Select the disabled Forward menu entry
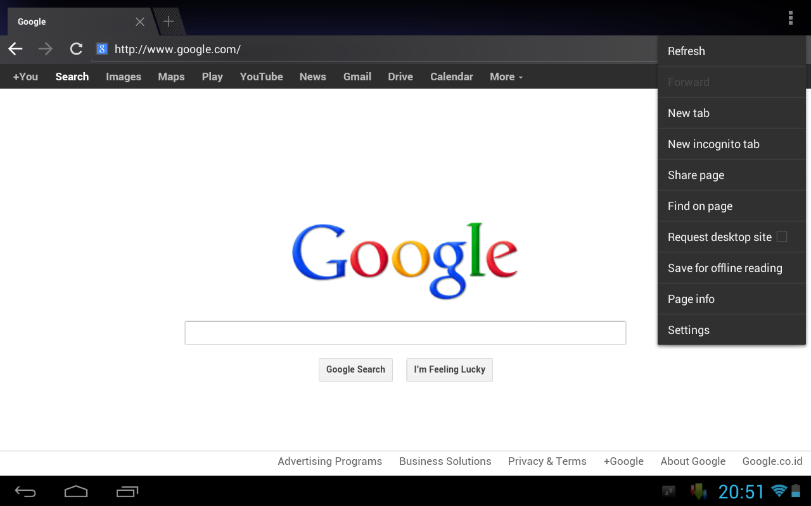Viewport: 811px width, 506px height. click(x=732, y=82)
